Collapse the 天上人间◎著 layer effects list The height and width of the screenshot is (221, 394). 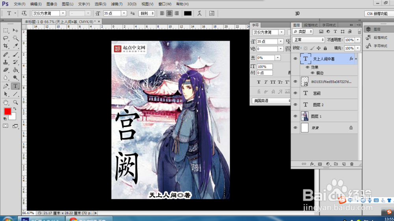[356, 59]
